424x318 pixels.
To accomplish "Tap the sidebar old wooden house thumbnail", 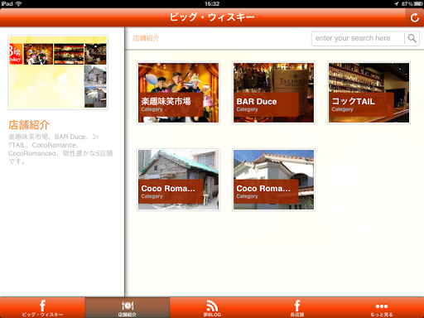I will pos(95,75).
